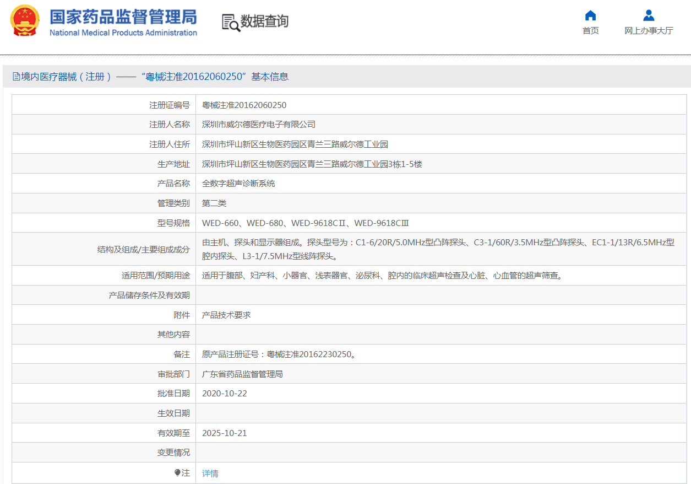Click approval department 广东省药品监督管理局
This screenshot has width=691, height=484.
click(x=242, y=374)
